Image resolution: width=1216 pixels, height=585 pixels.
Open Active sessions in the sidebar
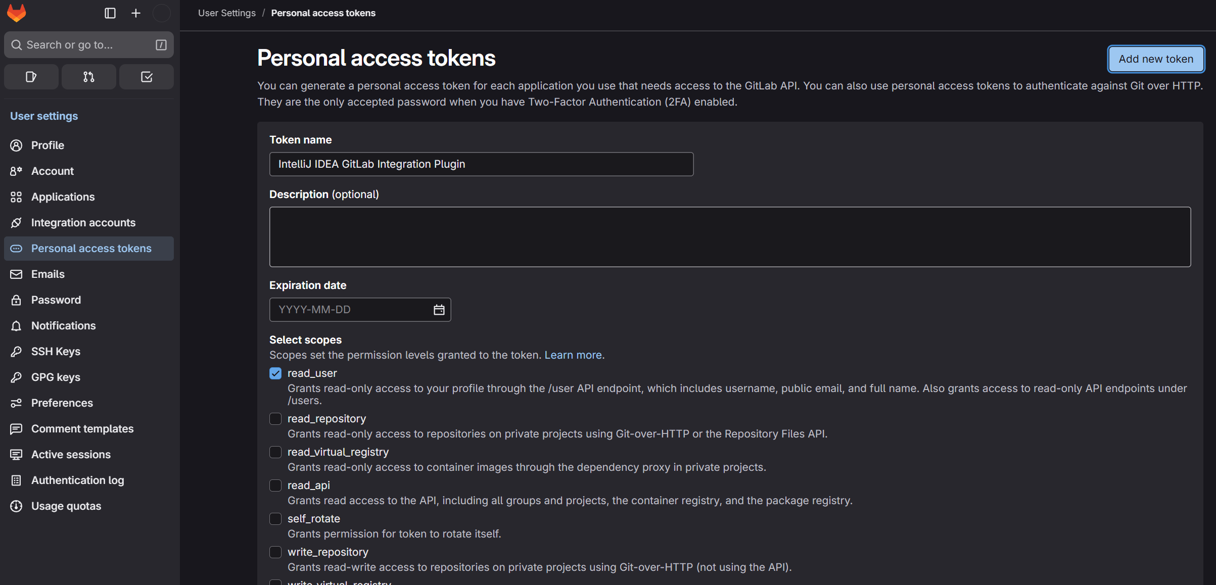tap(71, 455)
